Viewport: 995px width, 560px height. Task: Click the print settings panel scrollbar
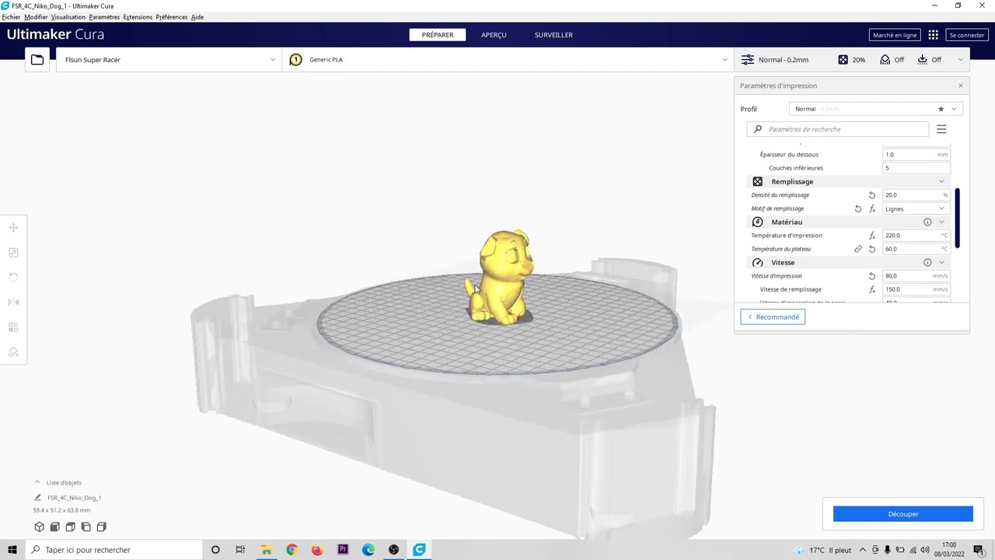[958, 219]
